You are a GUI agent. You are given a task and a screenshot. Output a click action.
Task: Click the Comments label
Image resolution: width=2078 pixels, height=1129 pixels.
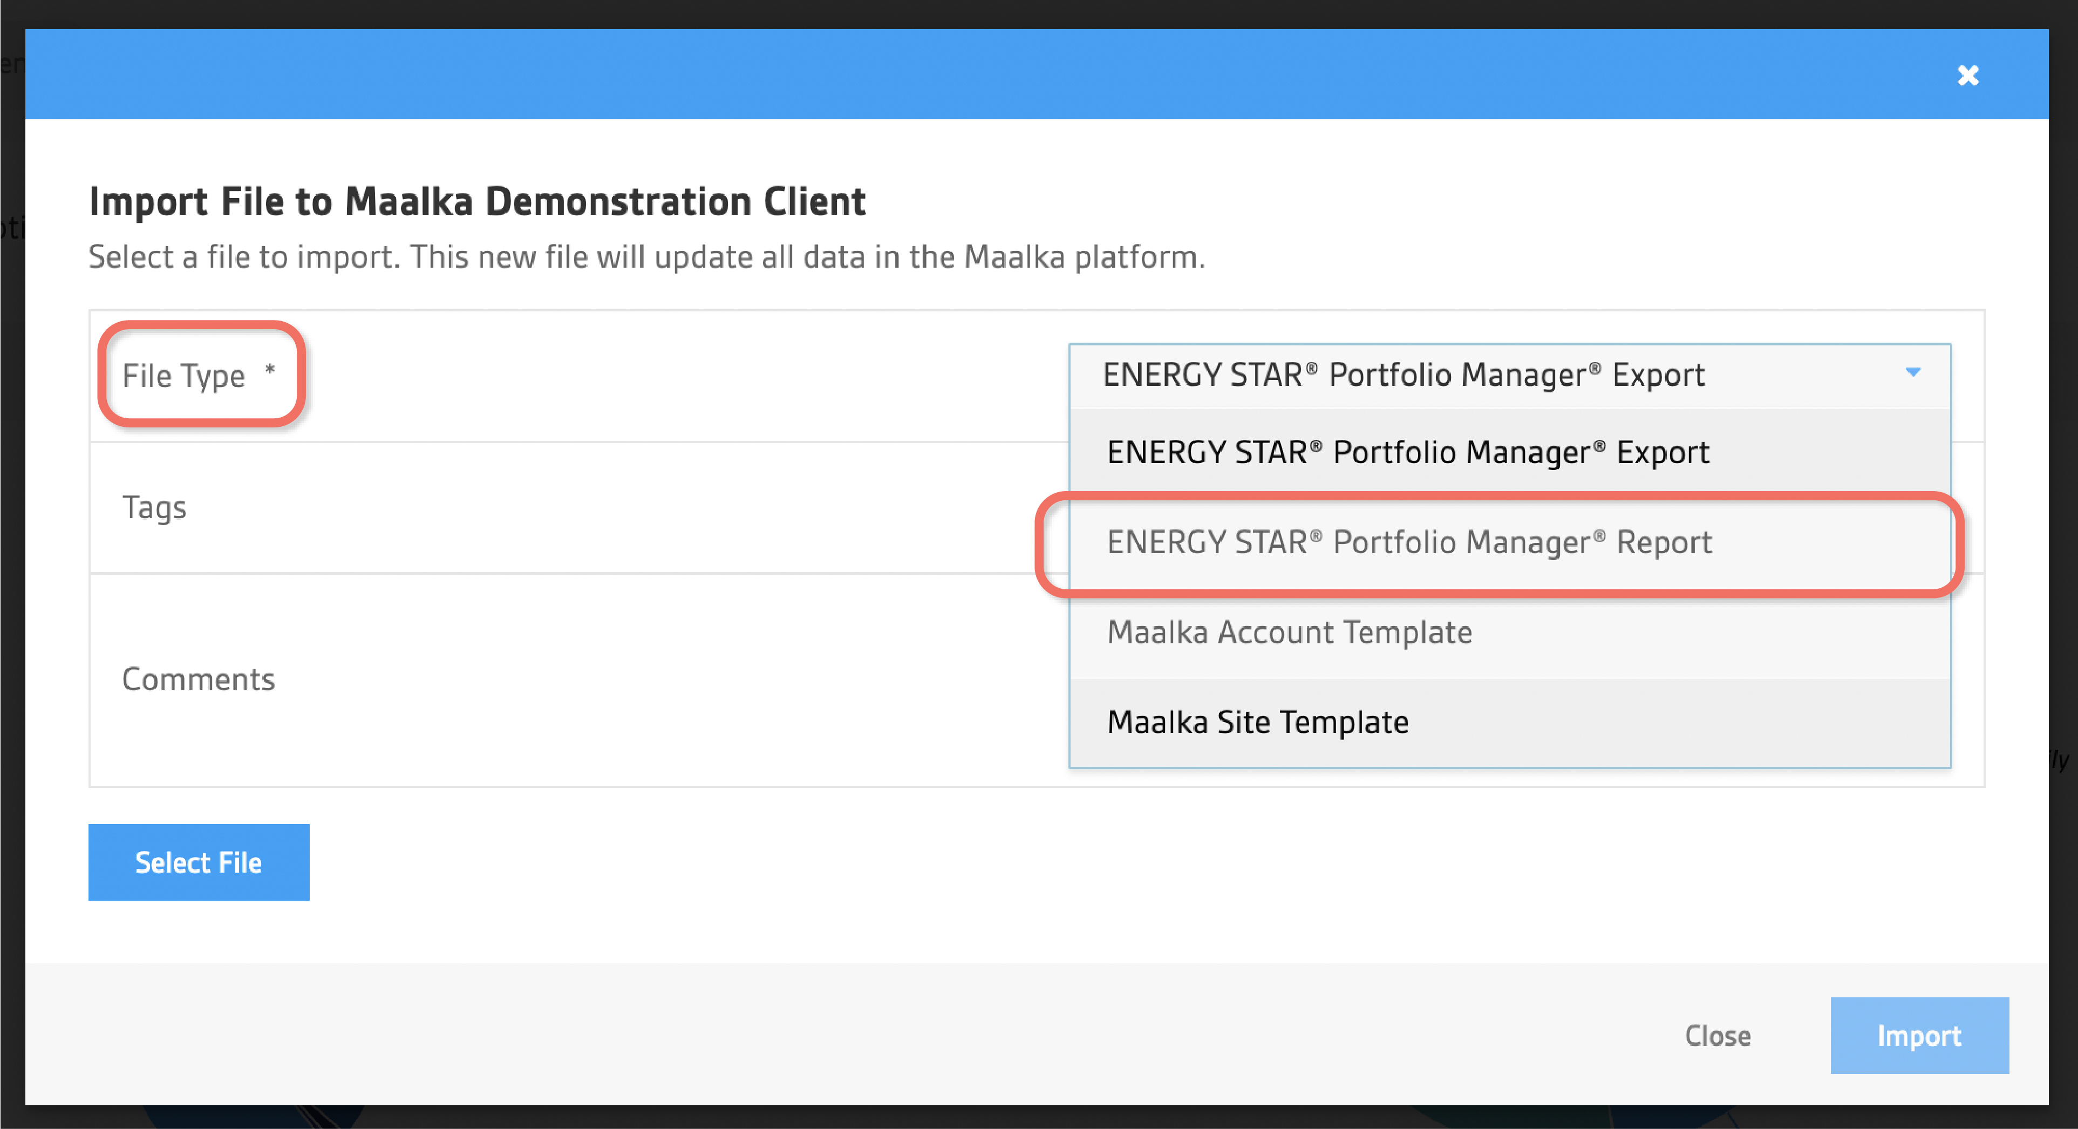199,679
